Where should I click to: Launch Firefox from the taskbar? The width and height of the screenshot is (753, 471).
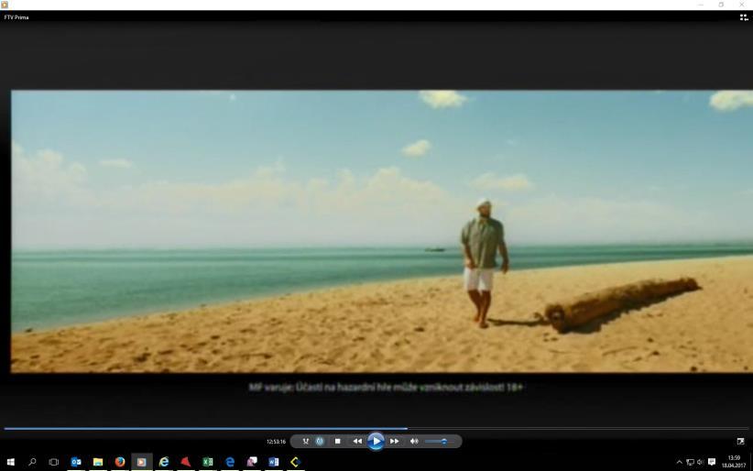coord(120,462)
